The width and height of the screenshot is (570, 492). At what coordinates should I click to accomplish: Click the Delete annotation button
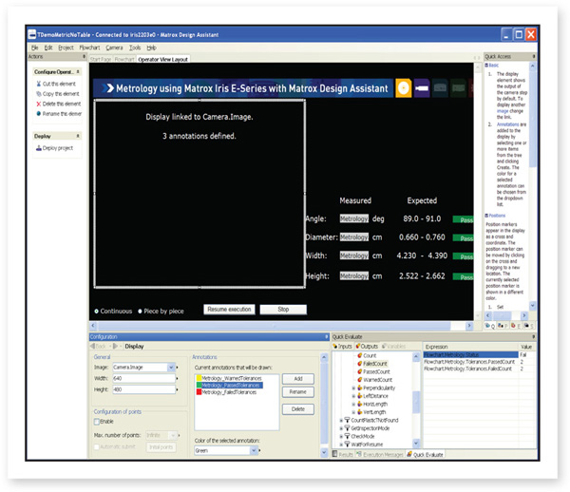pos(298,409)
